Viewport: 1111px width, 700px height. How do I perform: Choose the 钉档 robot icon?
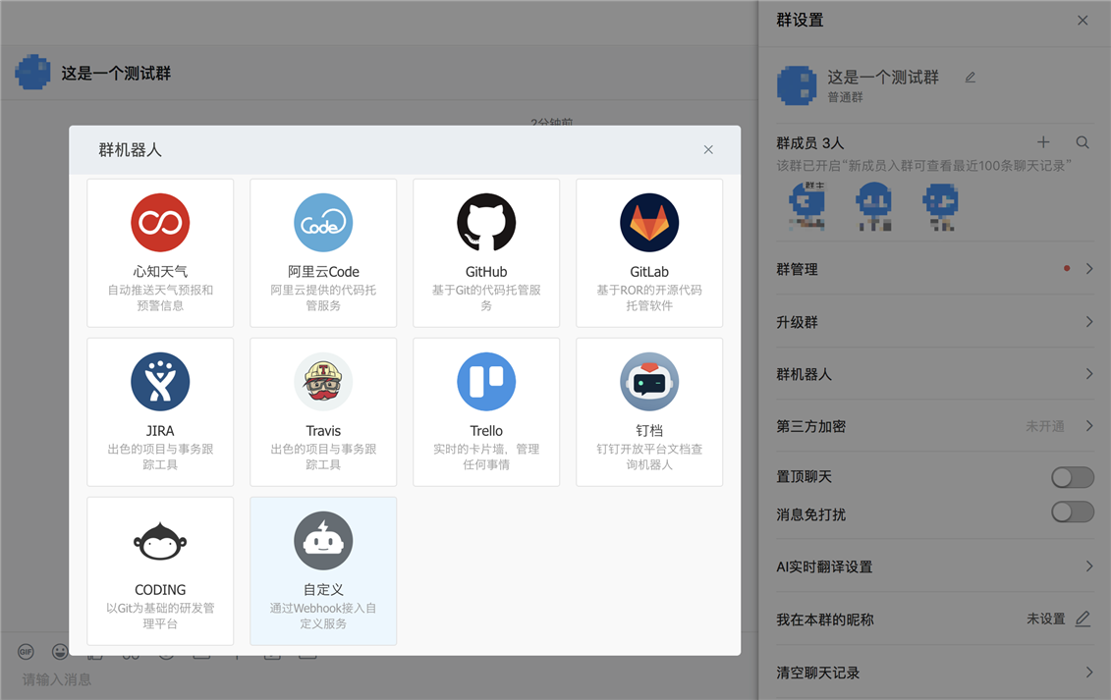[x=649, y=382]
